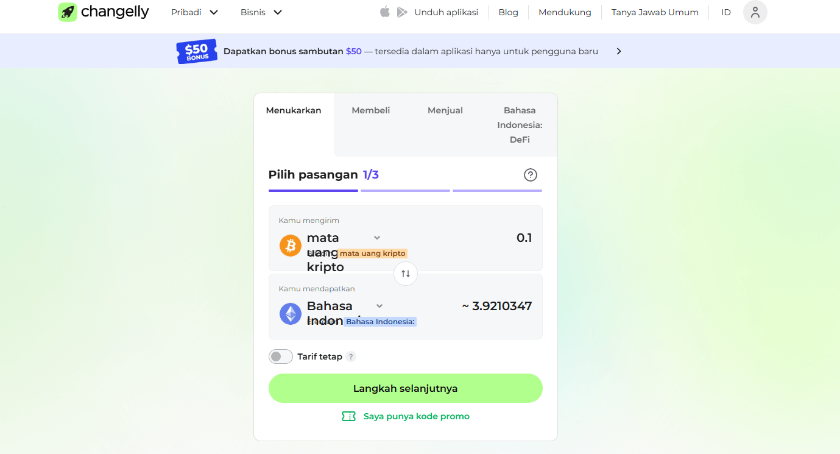
Task: Switch to the Membeli tab
Action: pos(370,110)
